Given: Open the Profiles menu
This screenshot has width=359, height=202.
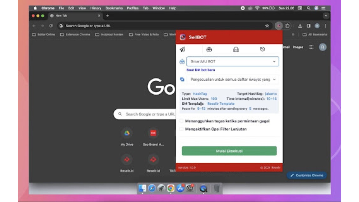Looking at the screenshot, I should pos(132,8).
